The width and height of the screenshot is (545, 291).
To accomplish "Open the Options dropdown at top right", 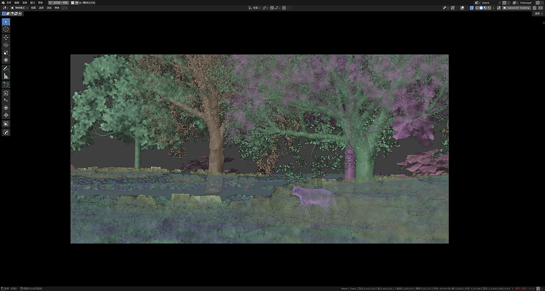I will 538,14.
